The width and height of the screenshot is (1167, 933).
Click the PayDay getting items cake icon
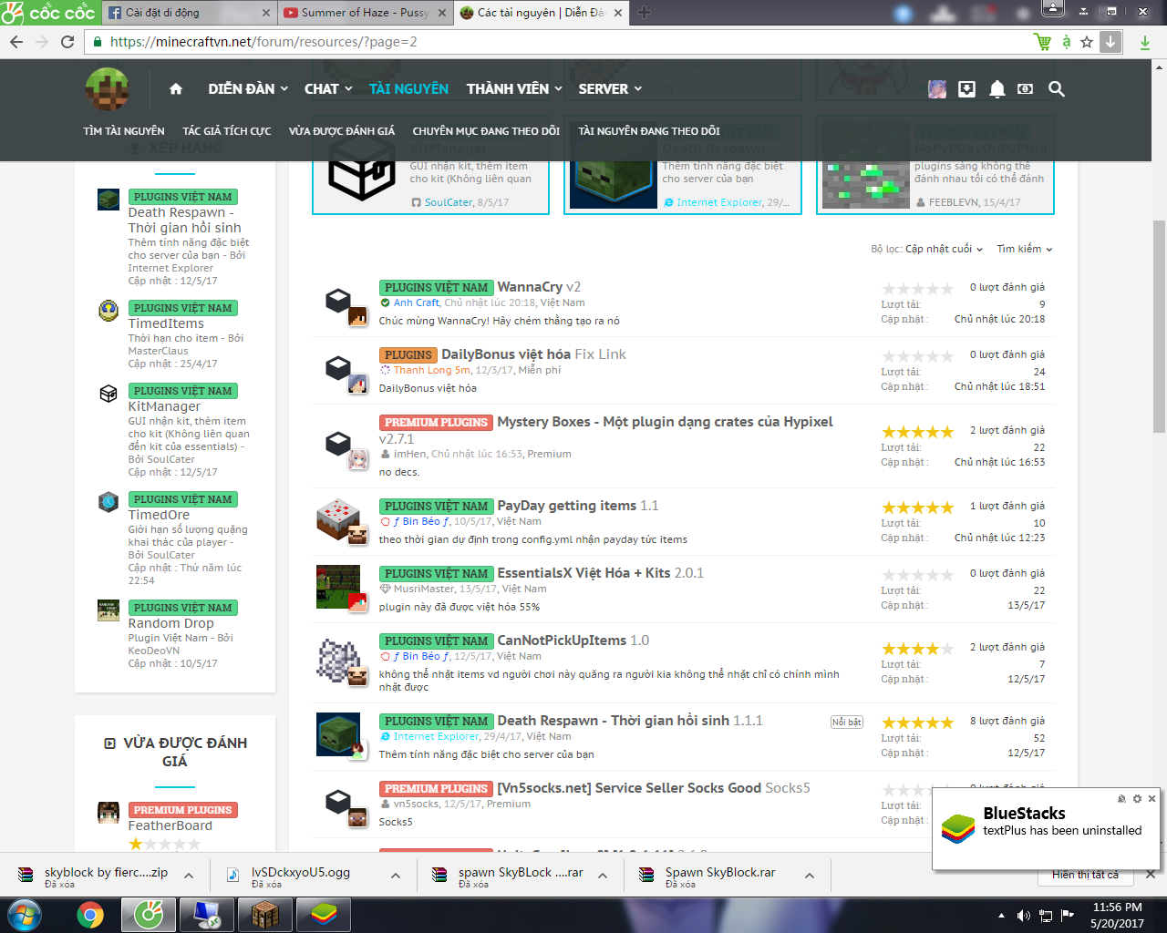pos(338,518)
